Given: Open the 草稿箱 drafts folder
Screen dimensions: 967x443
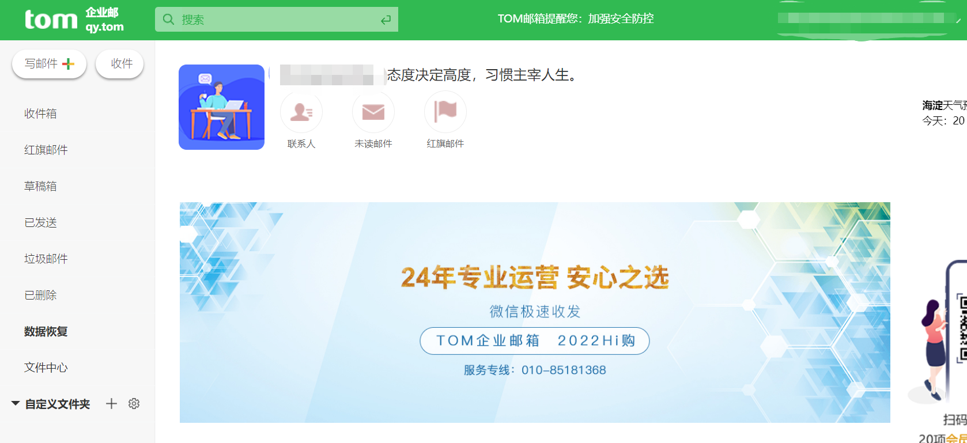Looking at the screenshot, I should 40,186.
